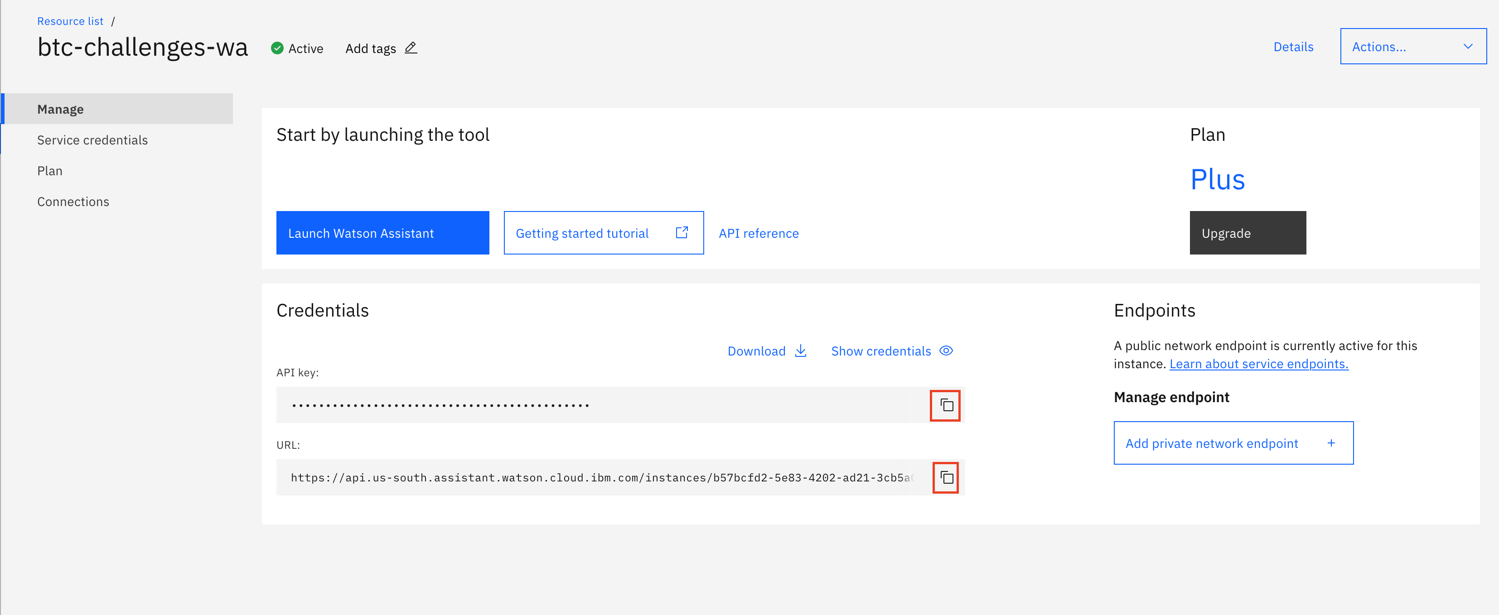
Task: Copy the API key to clipboard
Action: click(x=945, y=405)
